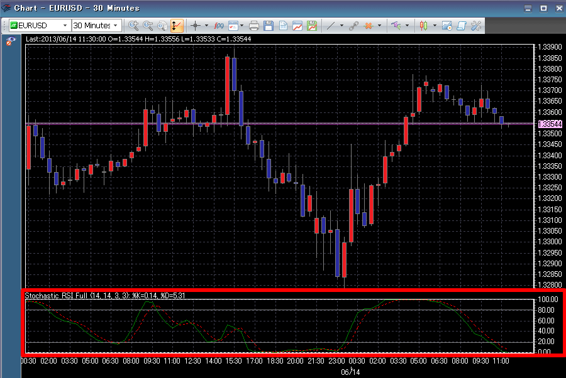This screenshot has width=566, height=378.
Task: Click the chart snapshot image icon
Action: 447,26
